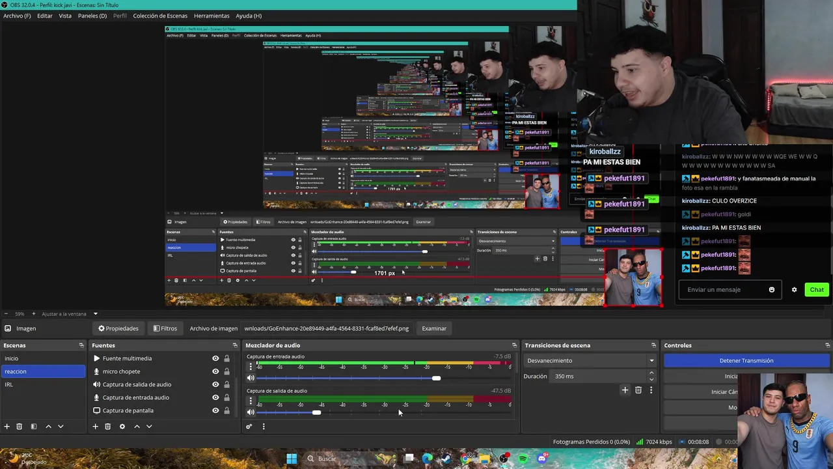The image size is (833, 469).
Task: Lock the micro chopete source
Action: [x=226, y=371]
